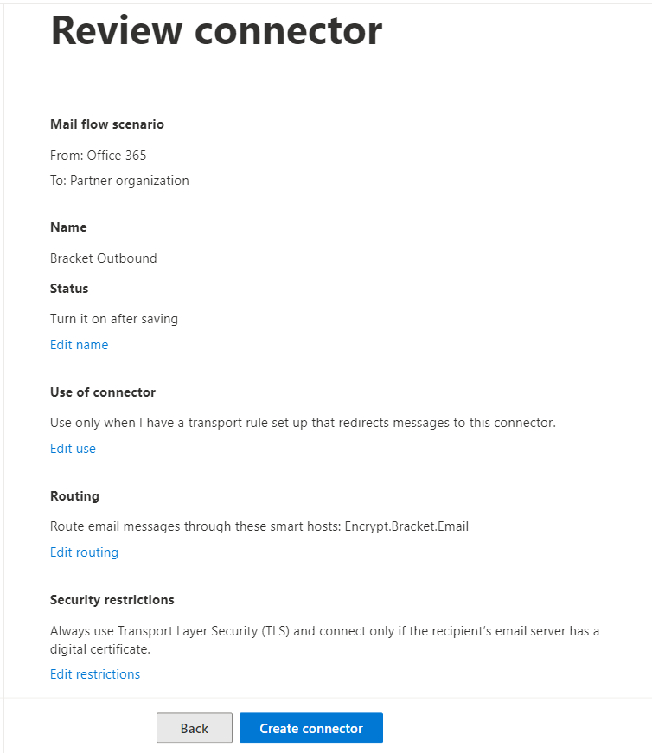Click the TLS digital certificate description
Screen dimensions: 652x753
click(x=325, y=640)
